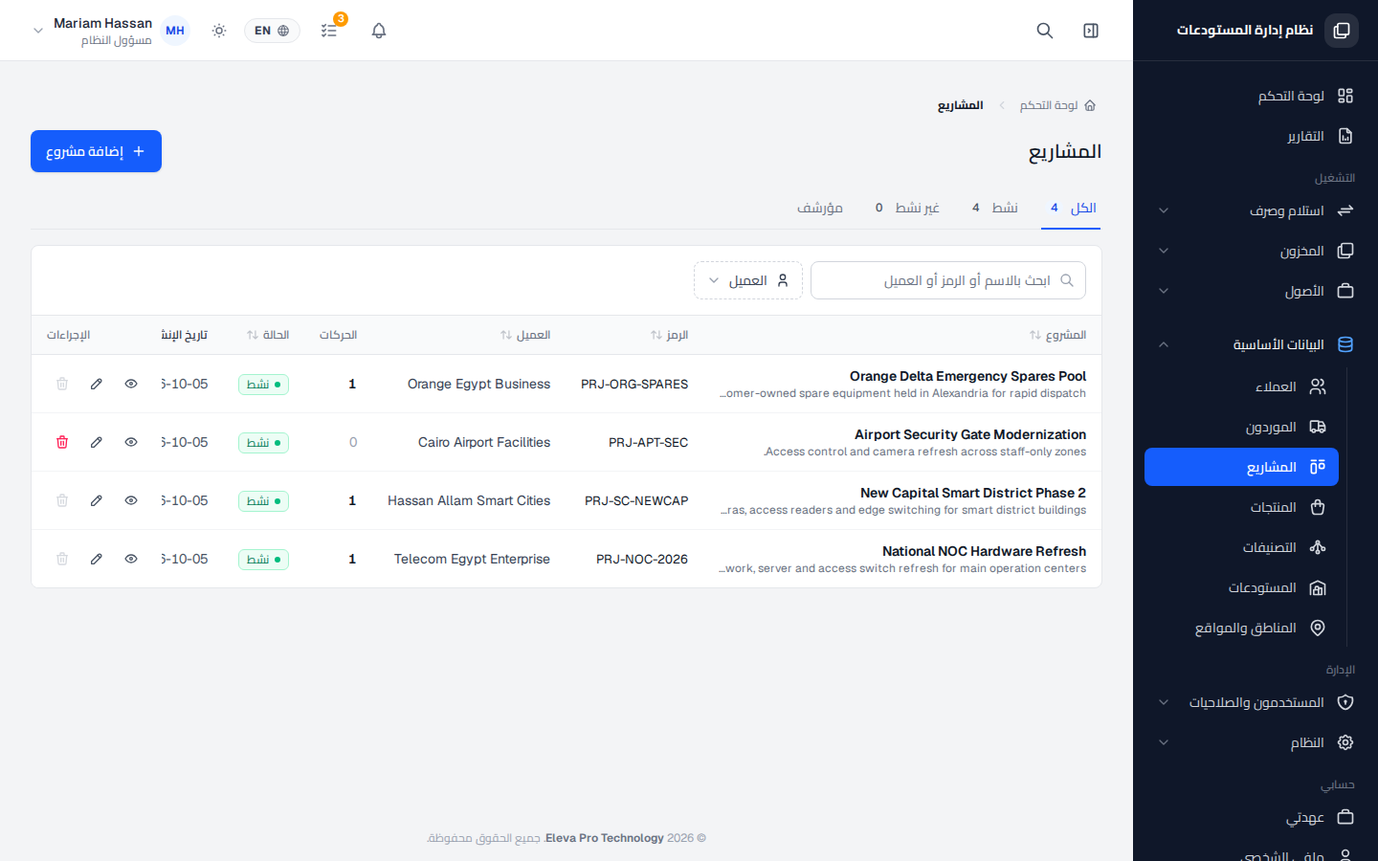Open the العميل filter dropdown
The width and height of the screenshot is (1378, 861).
coord(748,280)
